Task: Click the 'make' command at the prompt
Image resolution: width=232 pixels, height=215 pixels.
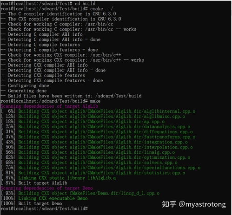Action: [95, 101]
